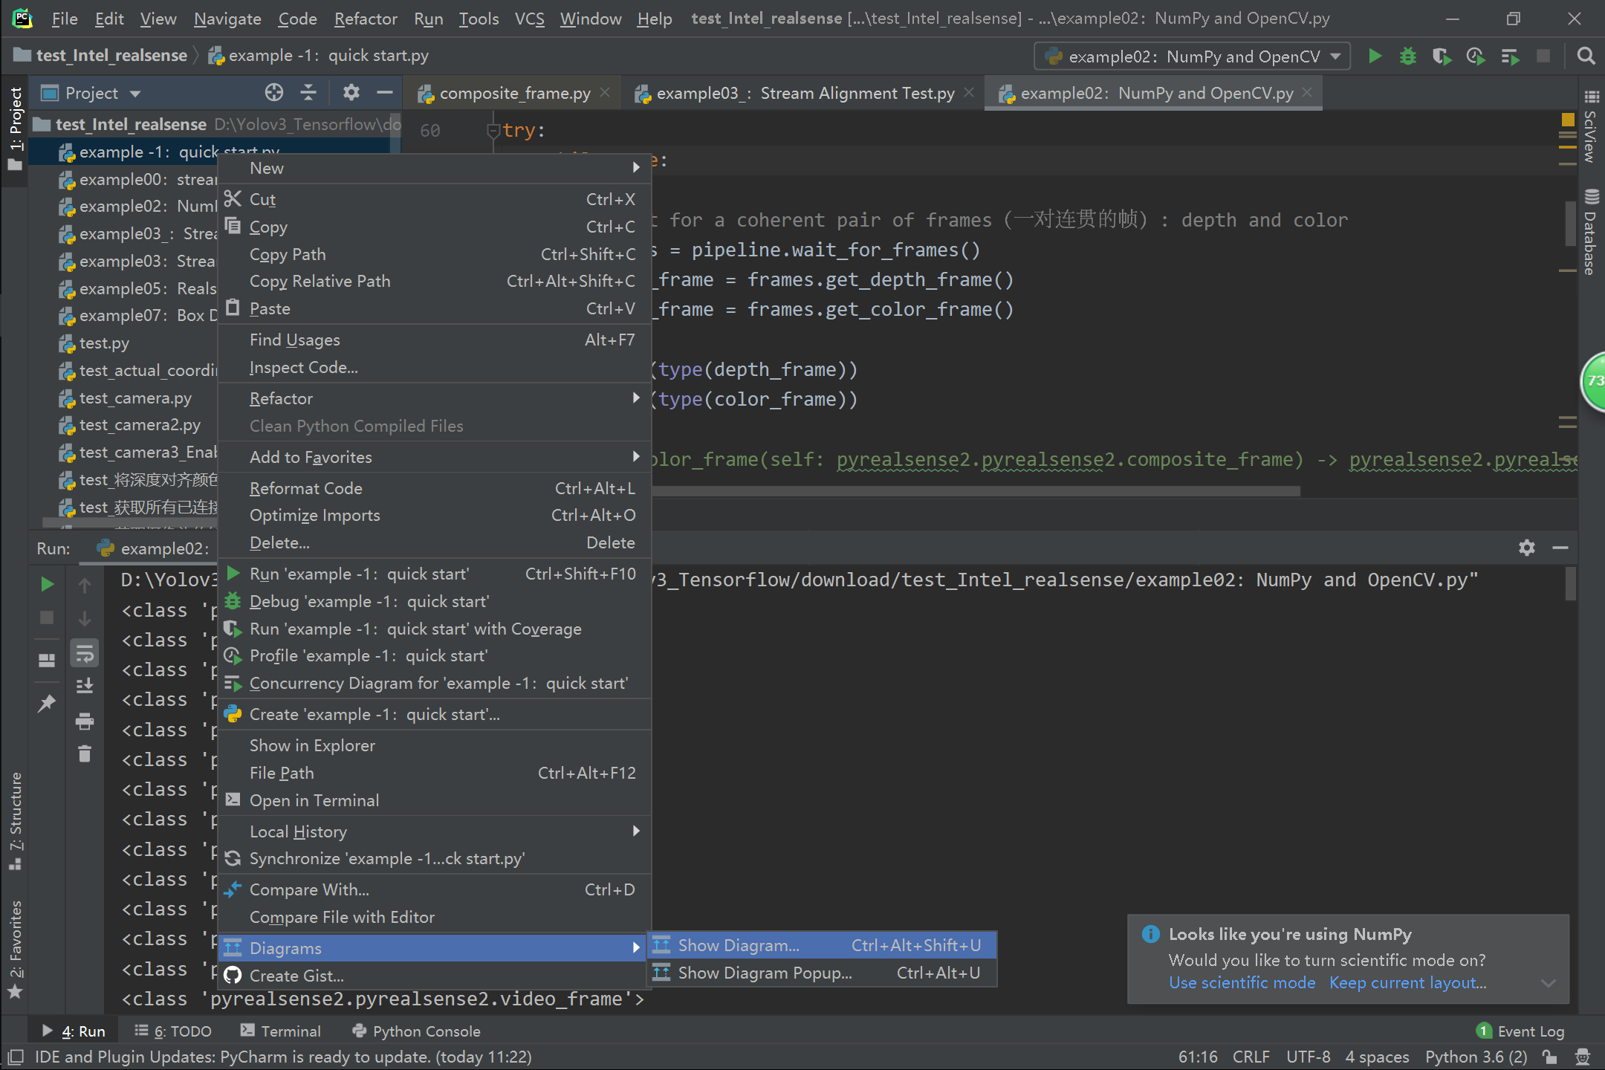
Task: Print console output via printer icon
Action: (x=84, y=721)
